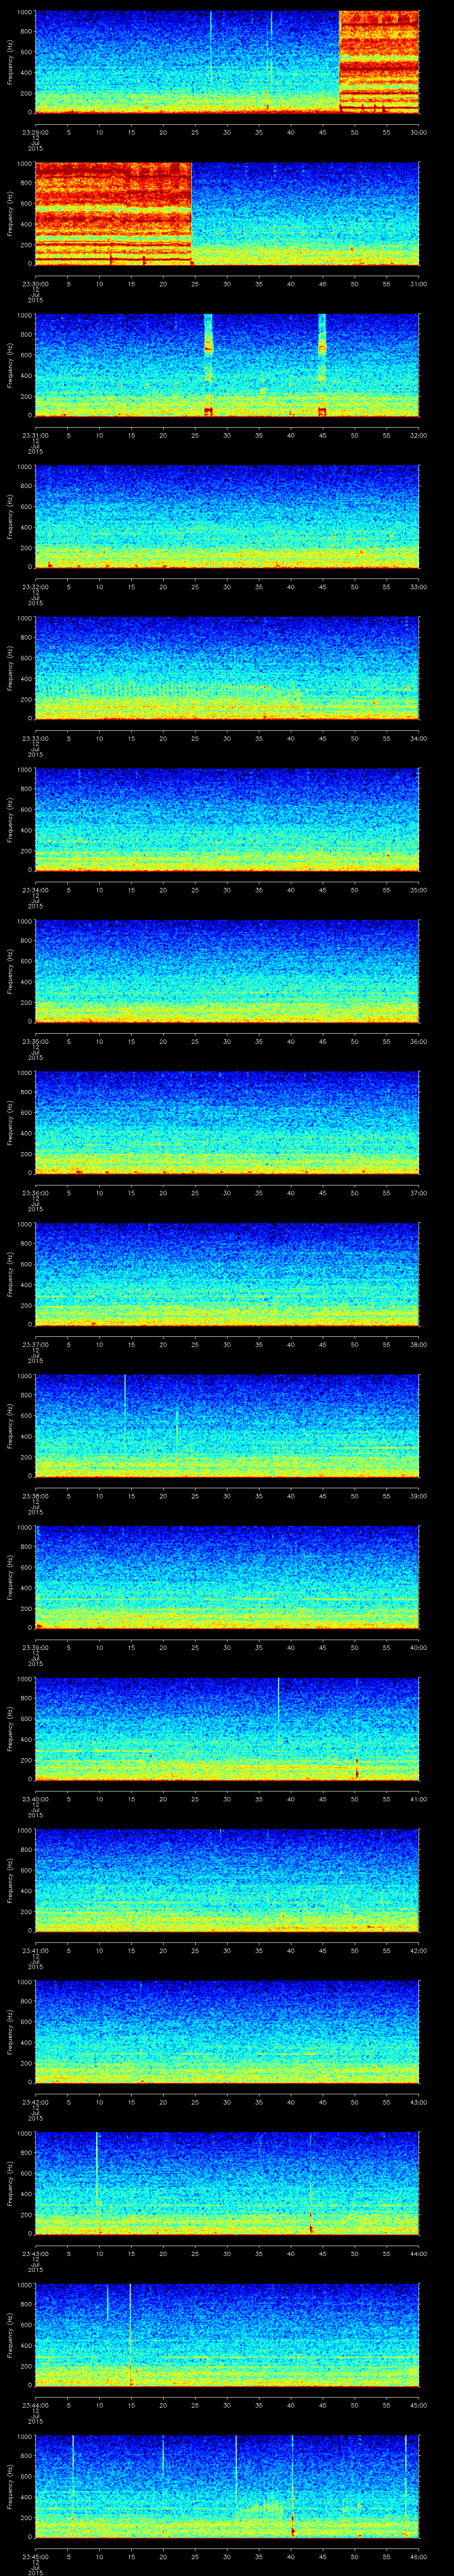Select the spectrogram panel starting at 23:36:00
454x2576 pixels.
coord(227,1123)
